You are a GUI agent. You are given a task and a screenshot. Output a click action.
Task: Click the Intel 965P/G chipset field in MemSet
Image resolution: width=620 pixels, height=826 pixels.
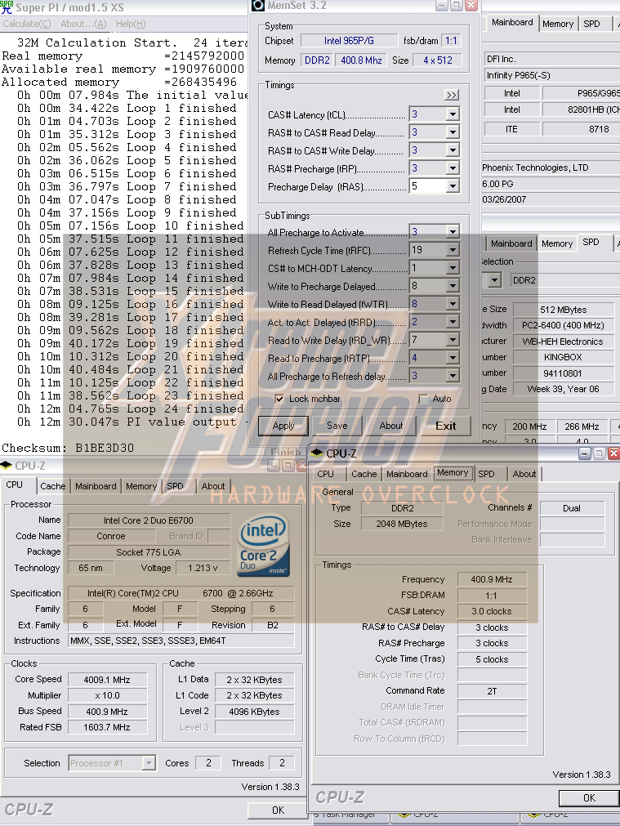pos(349,41)
